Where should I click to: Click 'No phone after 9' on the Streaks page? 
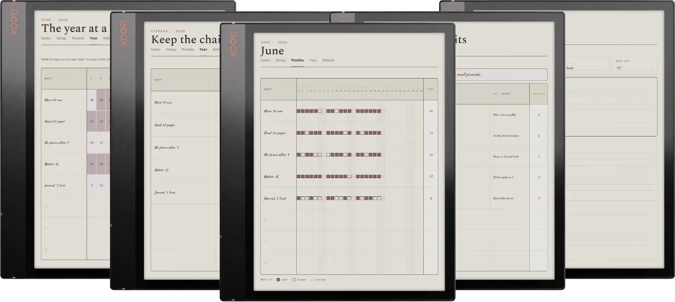[166, 147]
